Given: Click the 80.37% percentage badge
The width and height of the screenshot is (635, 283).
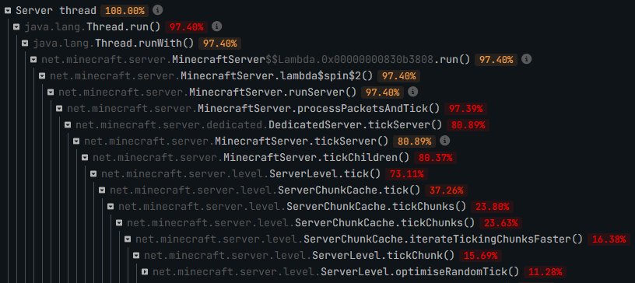Looking at the screenshot, I should point(435,158).
